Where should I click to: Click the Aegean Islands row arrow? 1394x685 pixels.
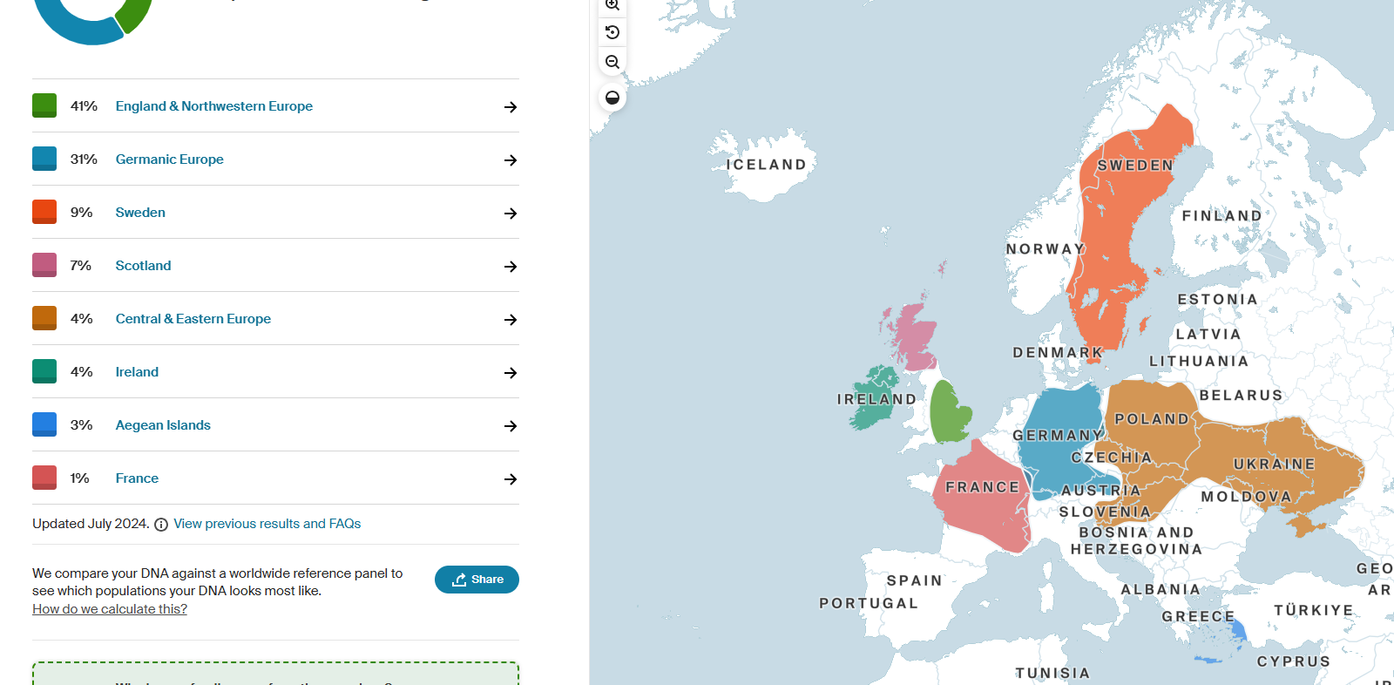coord(511,426)
